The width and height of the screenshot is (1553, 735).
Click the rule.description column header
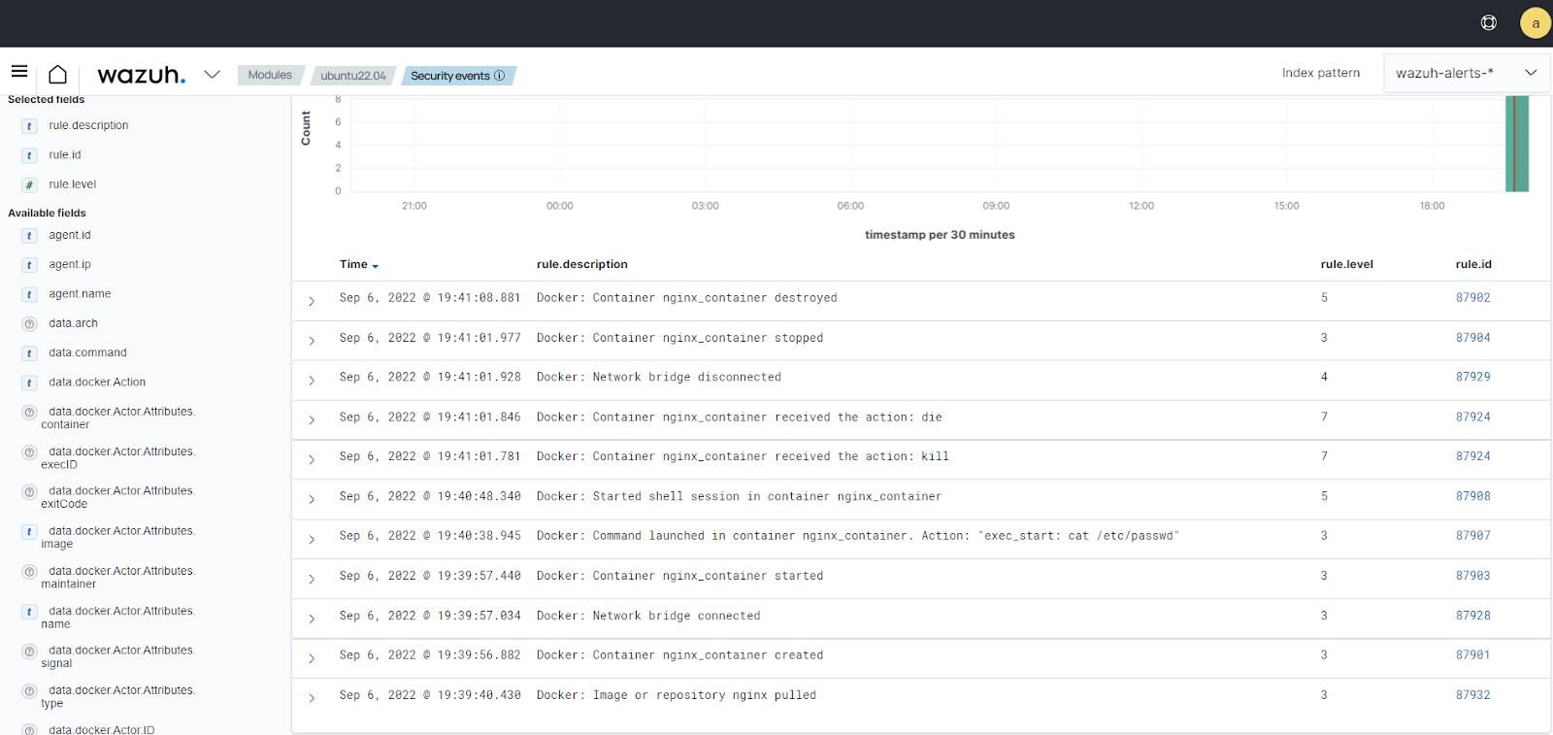pyautogui.click(x=582, y=264)
